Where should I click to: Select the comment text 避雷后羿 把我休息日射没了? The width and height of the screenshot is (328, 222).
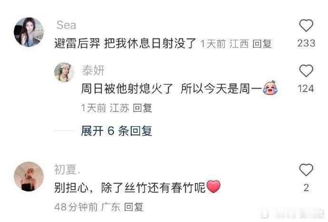coord(125,43)
